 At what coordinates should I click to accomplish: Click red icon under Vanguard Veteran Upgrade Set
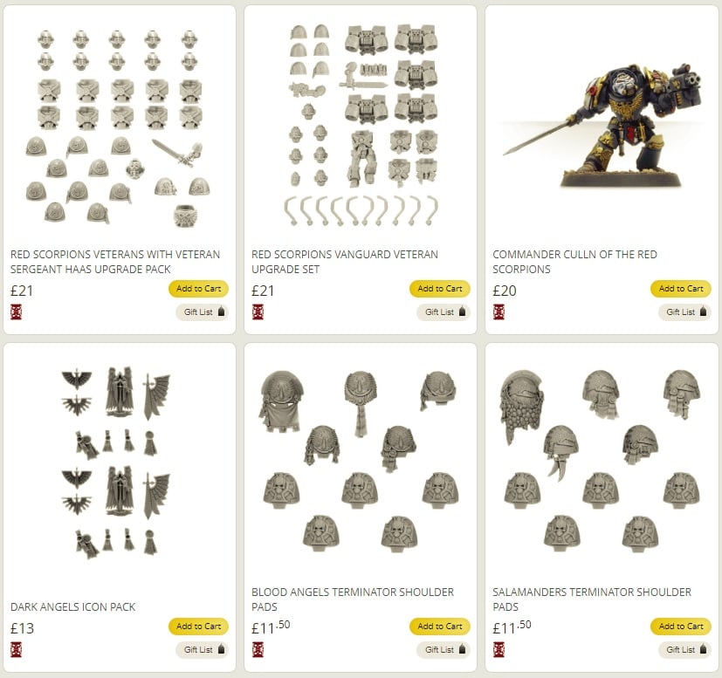[258, 312]
